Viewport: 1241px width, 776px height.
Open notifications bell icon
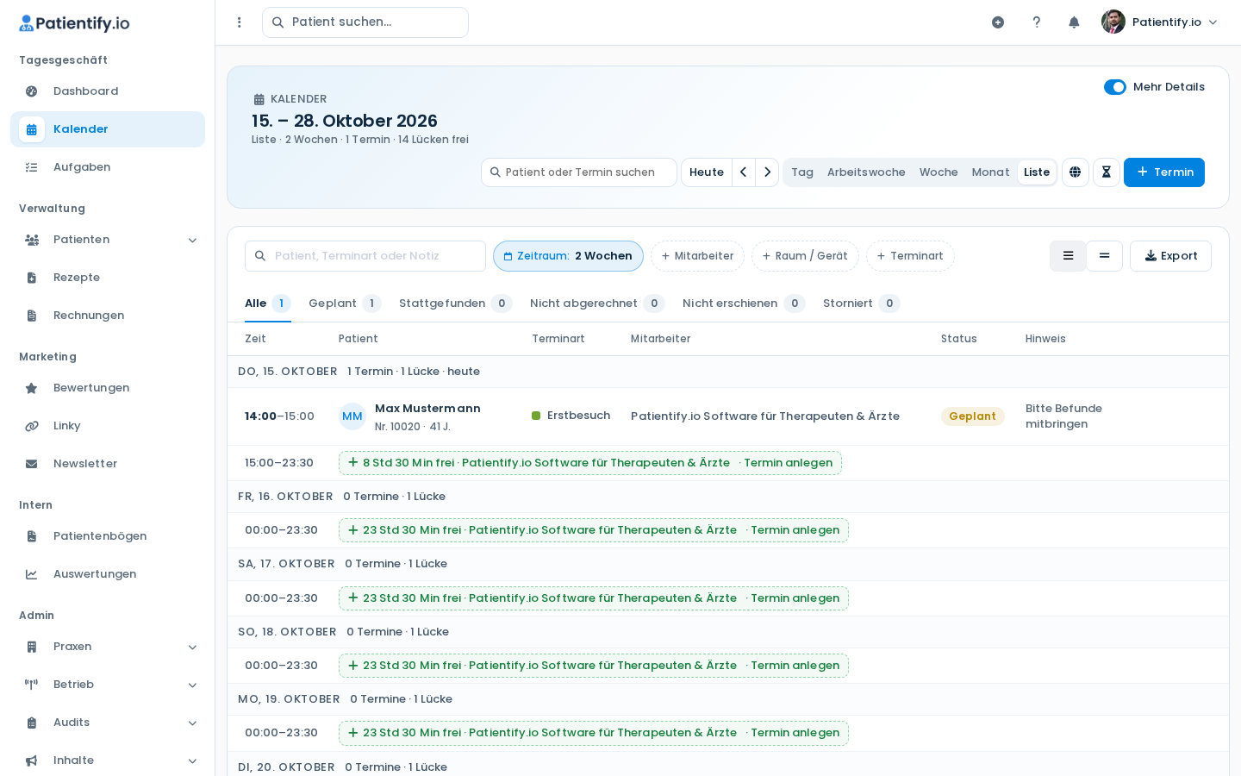coord(1074,22)
